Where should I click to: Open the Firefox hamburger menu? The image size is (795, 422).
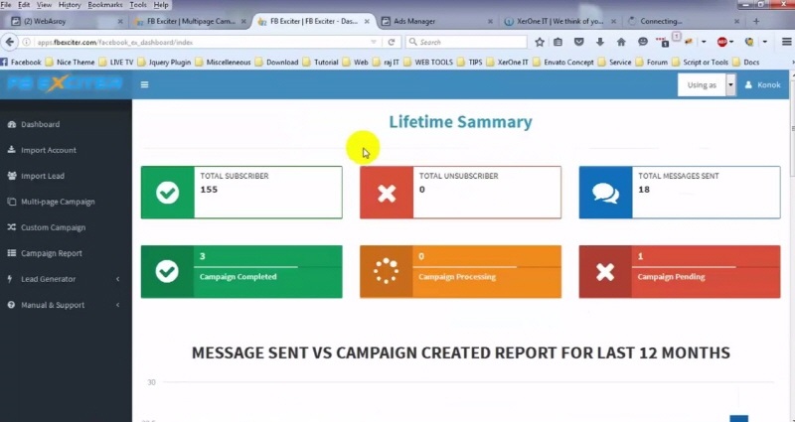pos(786,42)
